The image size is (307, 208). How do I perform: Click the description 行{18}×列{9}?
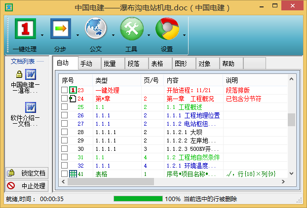(257, 174)
